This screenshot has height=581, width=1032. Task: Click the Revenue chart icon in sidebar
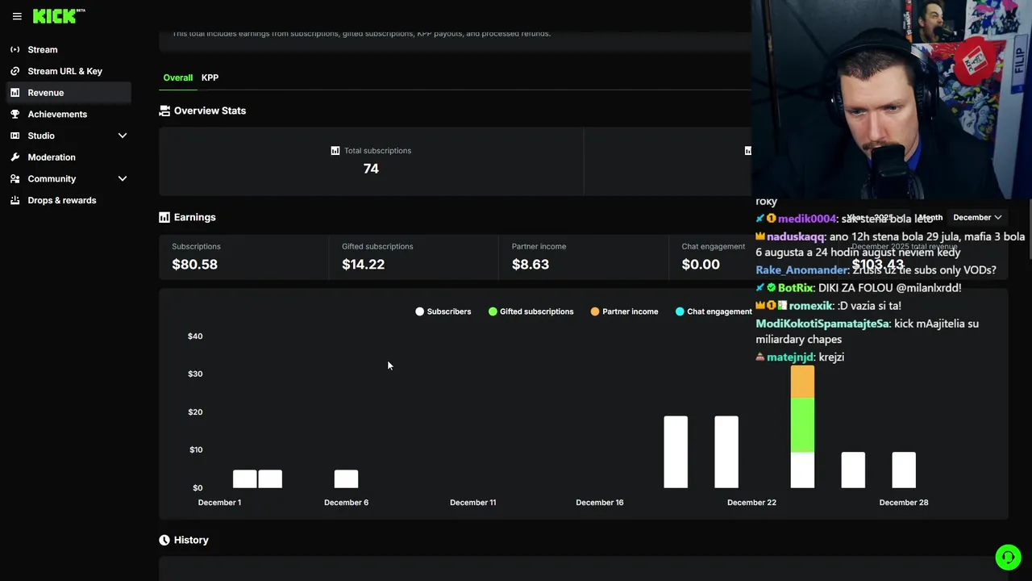[x=15, y=93]
